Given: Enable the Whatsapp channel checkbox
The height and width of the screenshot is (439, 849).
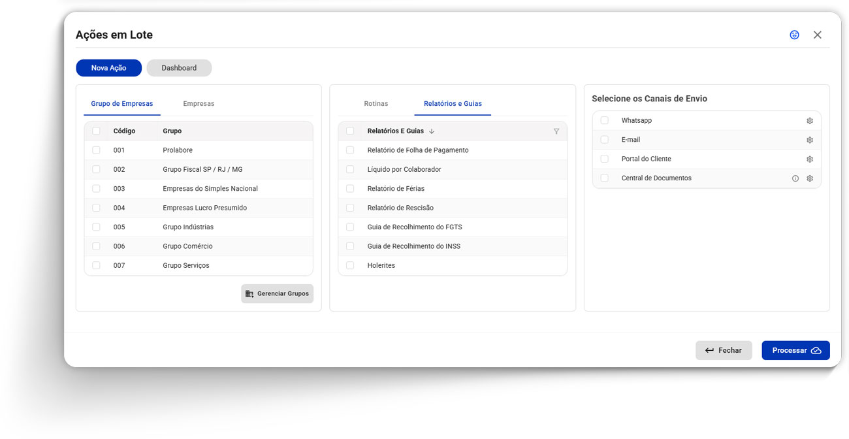Looking at the screenshot, I should click(x=604, y=121).
